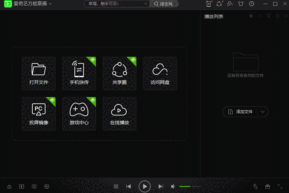The width and height of the screenshot is (289, 193).
Task: Open the 共享圈 sharing circle tile
Action: 120,74
